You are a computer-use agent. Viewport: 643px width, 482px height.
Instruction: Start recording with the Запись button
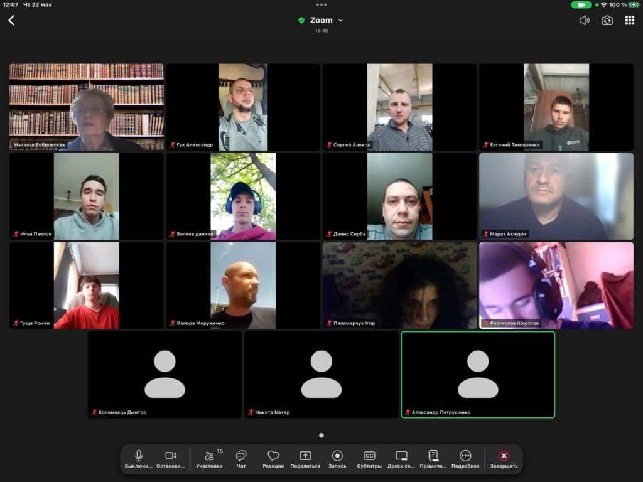(x=337, y=459)
